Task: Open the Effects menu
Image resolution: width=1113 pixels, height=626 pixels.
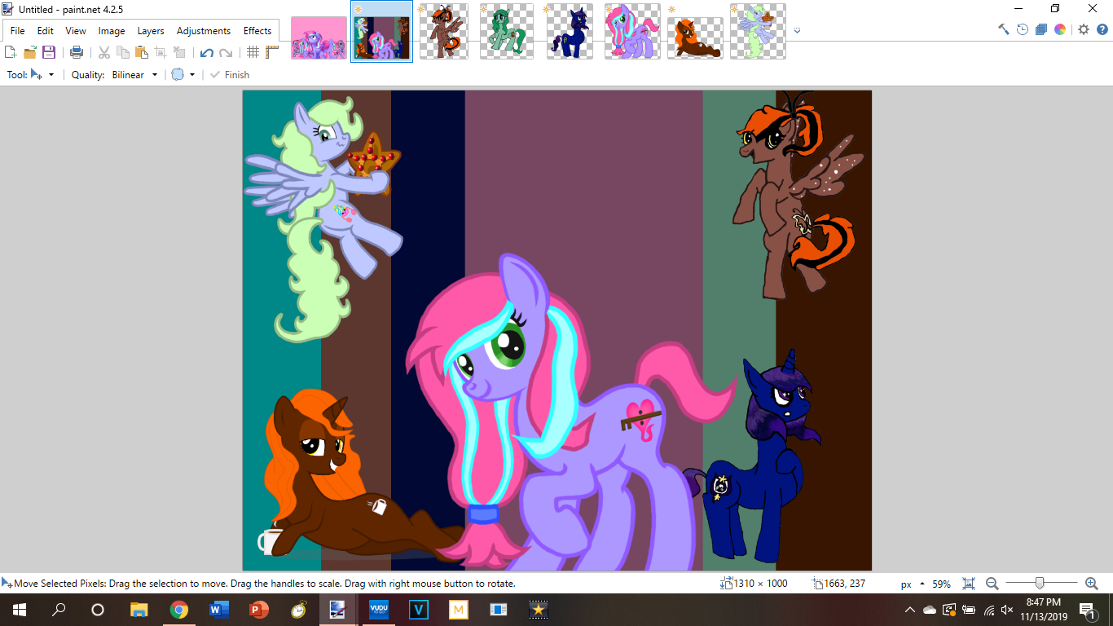Action: pyautogui.click(x=257, y=31)
